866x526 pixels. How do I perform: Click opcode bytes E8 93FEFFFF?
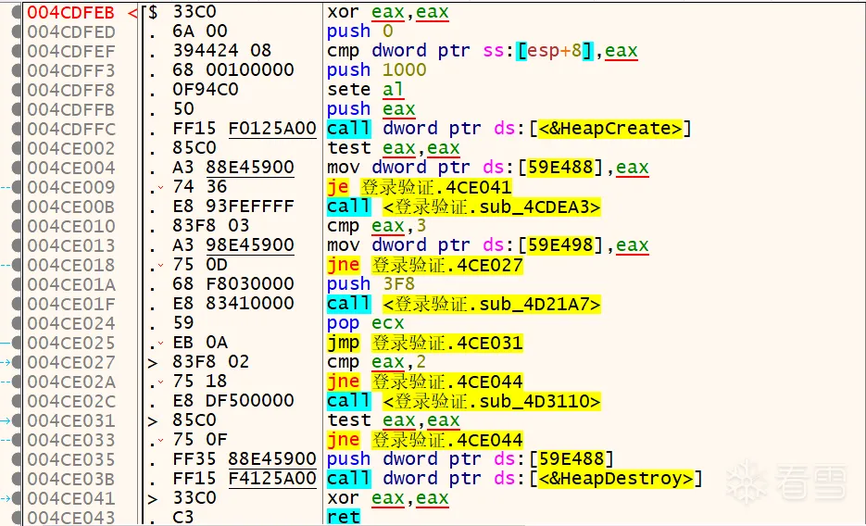pyautogui.click(x=233, y=207)
